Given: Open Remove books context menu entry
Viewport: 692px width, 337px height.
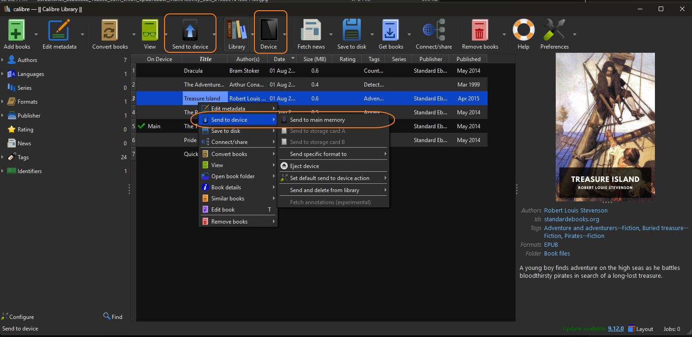Looking at the screenshot, I should click(238, 222).
